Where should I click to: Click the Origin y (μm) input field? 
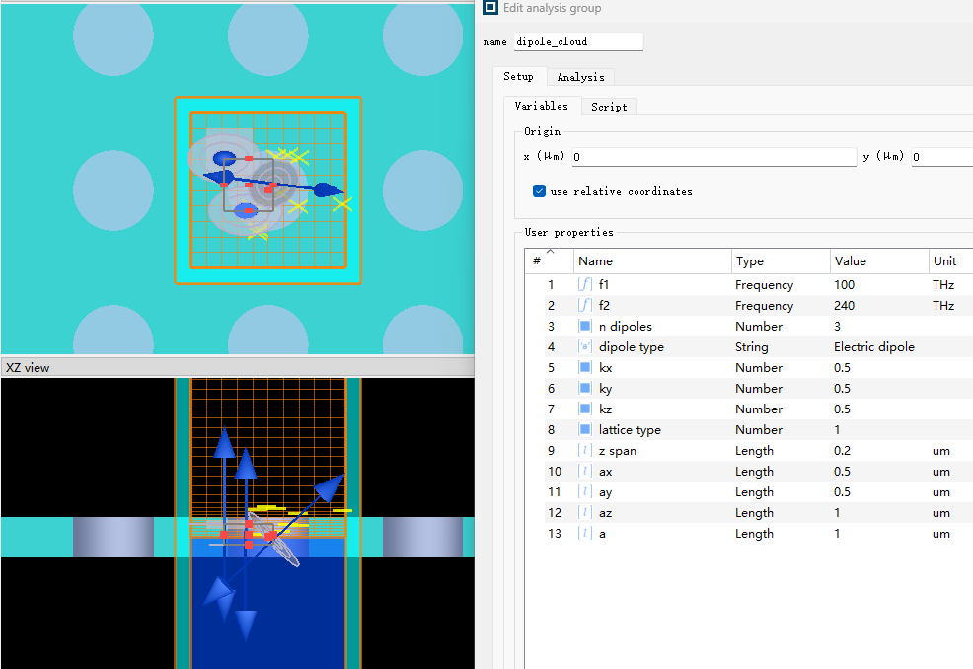coord(941,157)
